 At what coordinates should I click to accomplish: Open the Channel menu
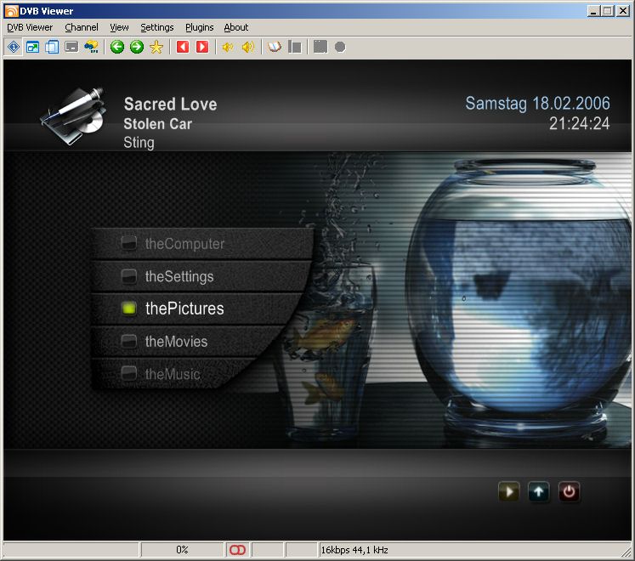pyautogui.click(x=82, y=27)
